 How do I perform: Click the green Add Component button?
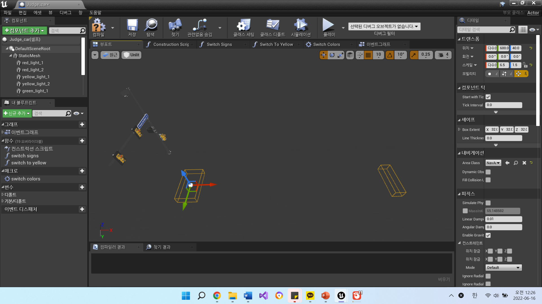tap(25, 30)
